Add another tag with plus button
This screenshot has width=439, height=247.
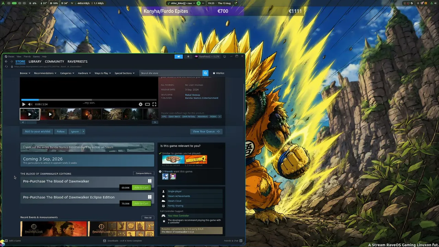(x=220, y=117)
